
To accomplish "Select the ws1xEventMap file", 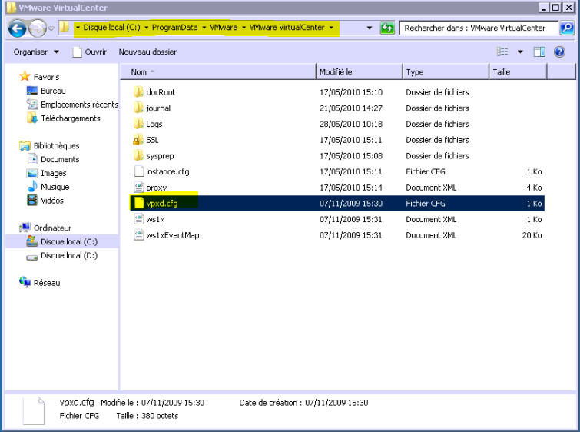I will click(x=172, y=235).
